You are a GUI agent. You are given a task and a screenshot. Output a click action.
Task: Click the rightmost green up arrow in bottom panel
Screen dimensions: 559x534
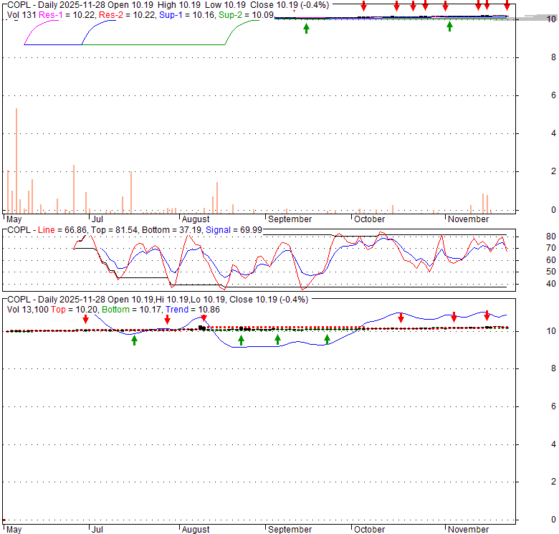pos(327,339)
